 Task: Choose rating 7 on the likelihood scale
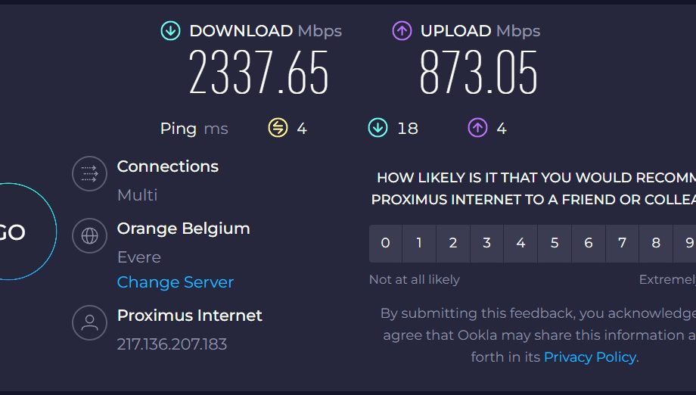[x=623, y=243]
